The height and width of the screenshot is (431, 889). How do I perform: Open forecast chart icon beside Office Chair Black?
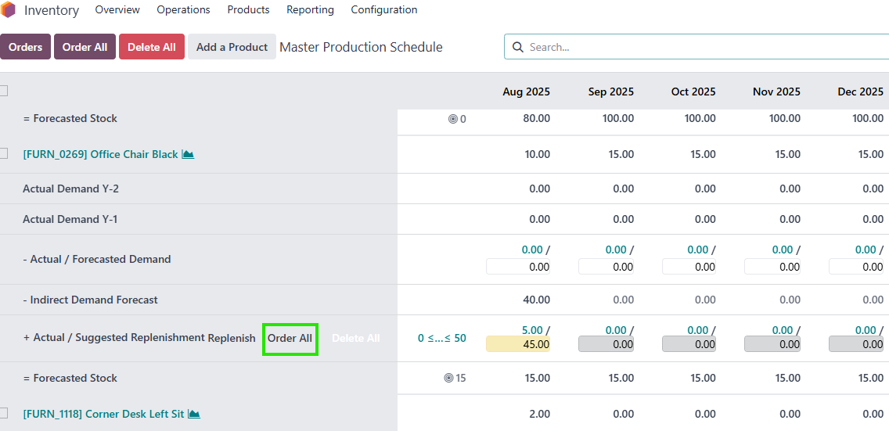point(188,155)
